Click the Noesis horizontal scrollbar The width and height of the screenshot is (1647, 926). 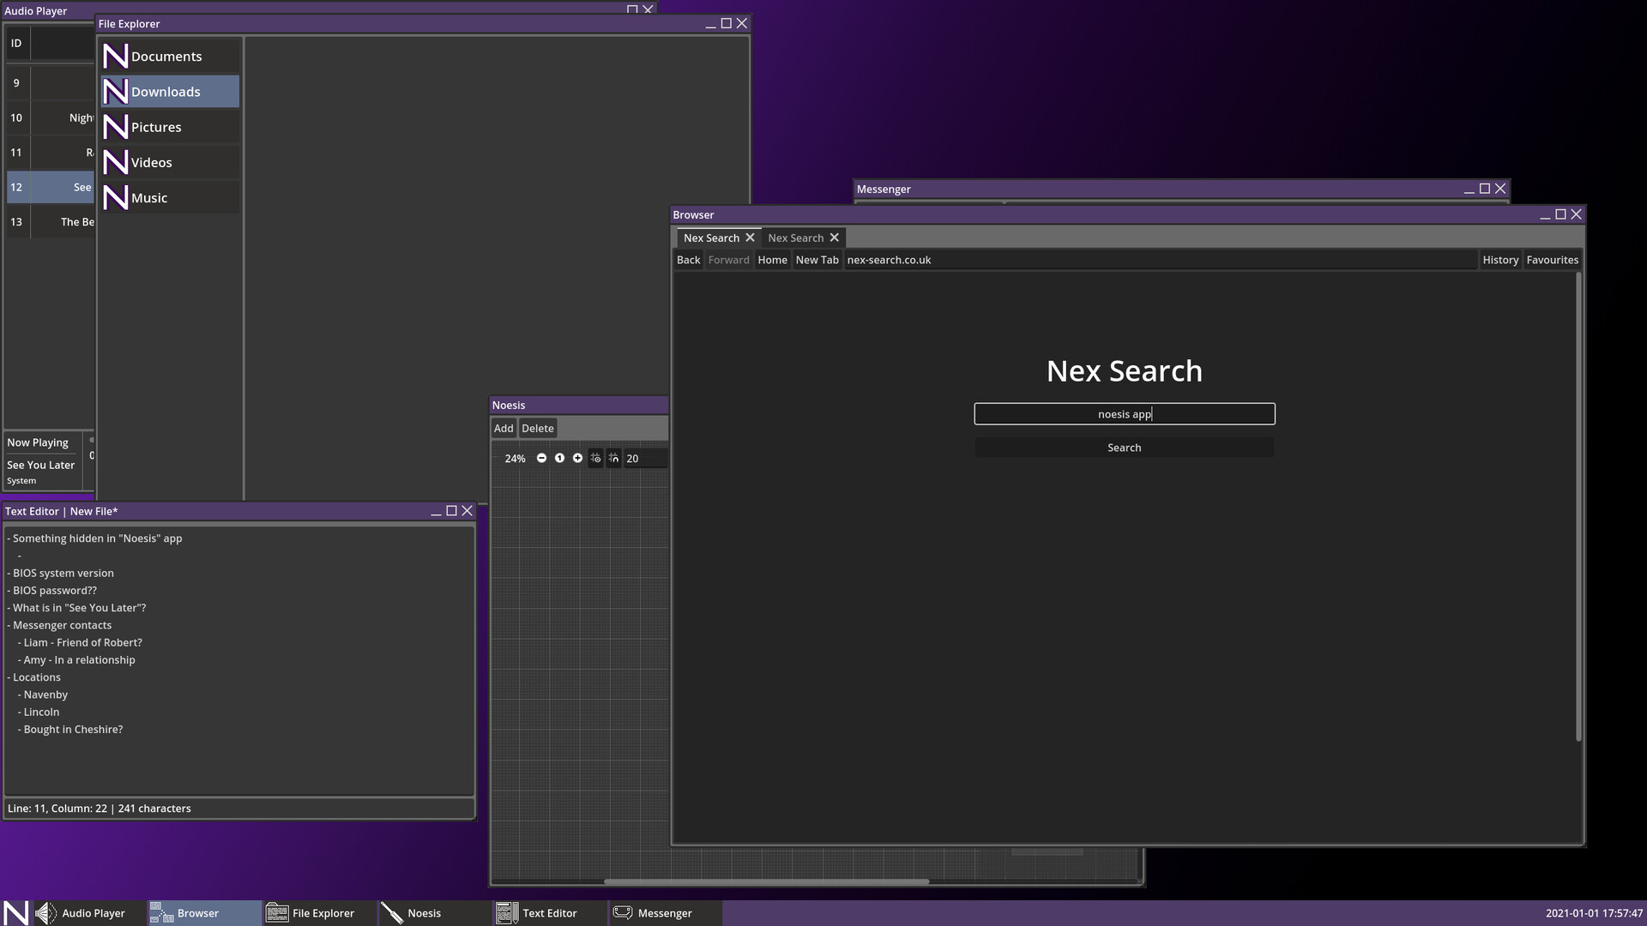coord(765,881)
